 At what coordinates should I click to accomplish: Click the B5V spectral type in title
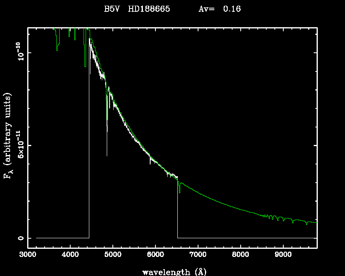coord(112,9)
